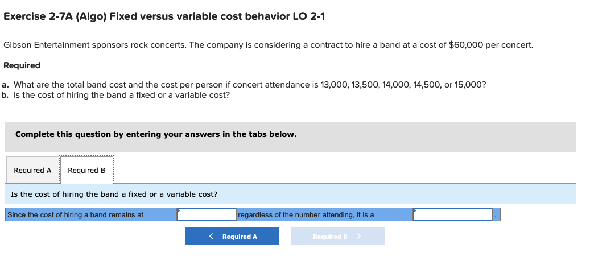Click the Gibson Entertainment problem description sentence
Screen dimensions: 590x265
269,45
